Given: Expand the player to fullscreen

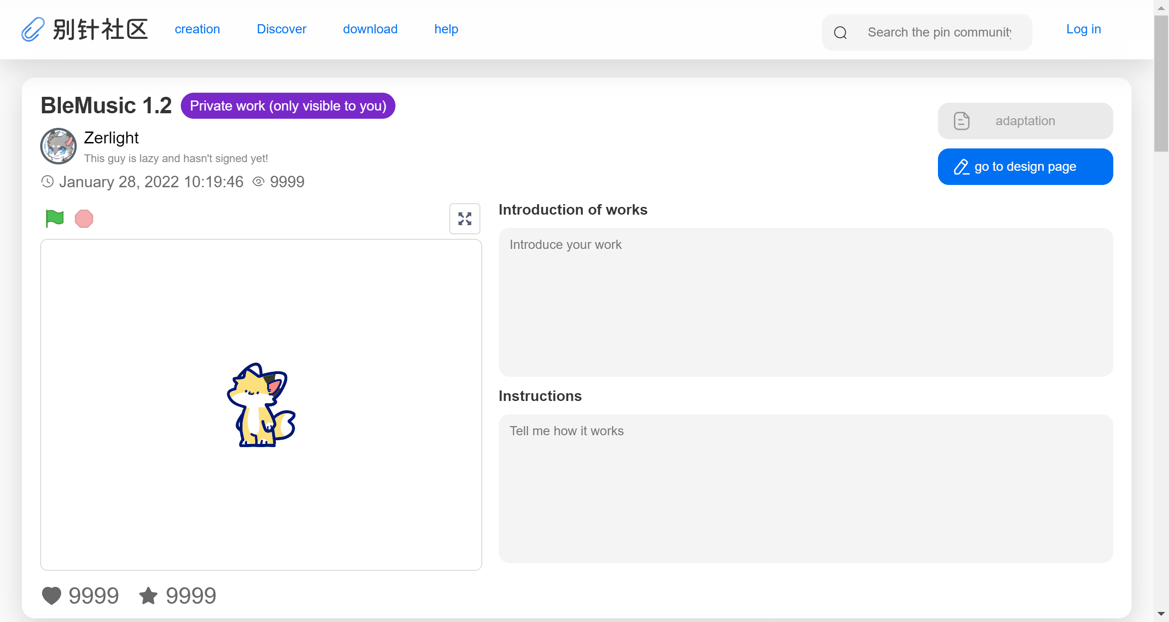Looking at the screenshot, I should 464,219.
